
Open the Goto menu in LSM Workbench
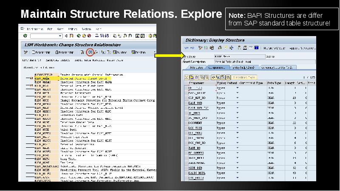(60, 29)
